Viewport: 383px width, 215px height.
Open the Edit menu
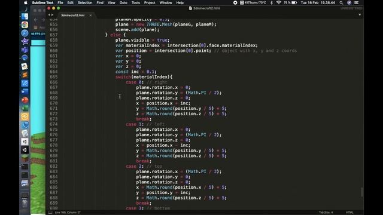coord(71,2)
